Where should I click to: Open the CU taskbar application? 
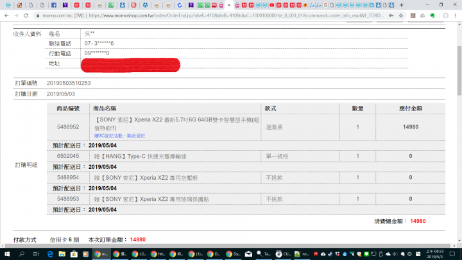coord(283,254)
